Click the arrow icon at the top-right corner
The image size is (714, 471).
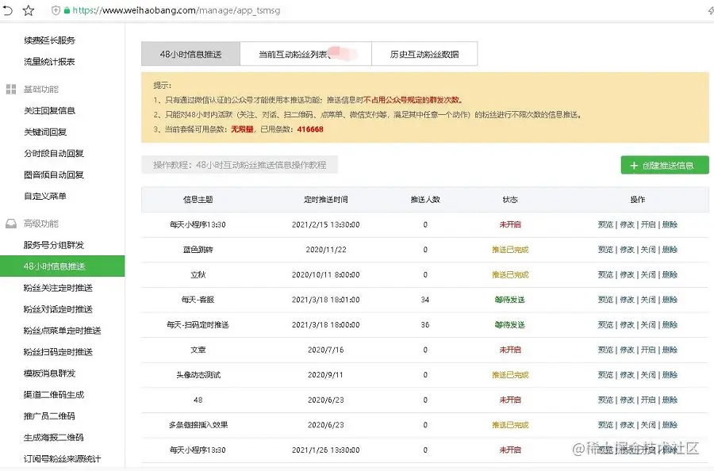(x=708, y=11)
